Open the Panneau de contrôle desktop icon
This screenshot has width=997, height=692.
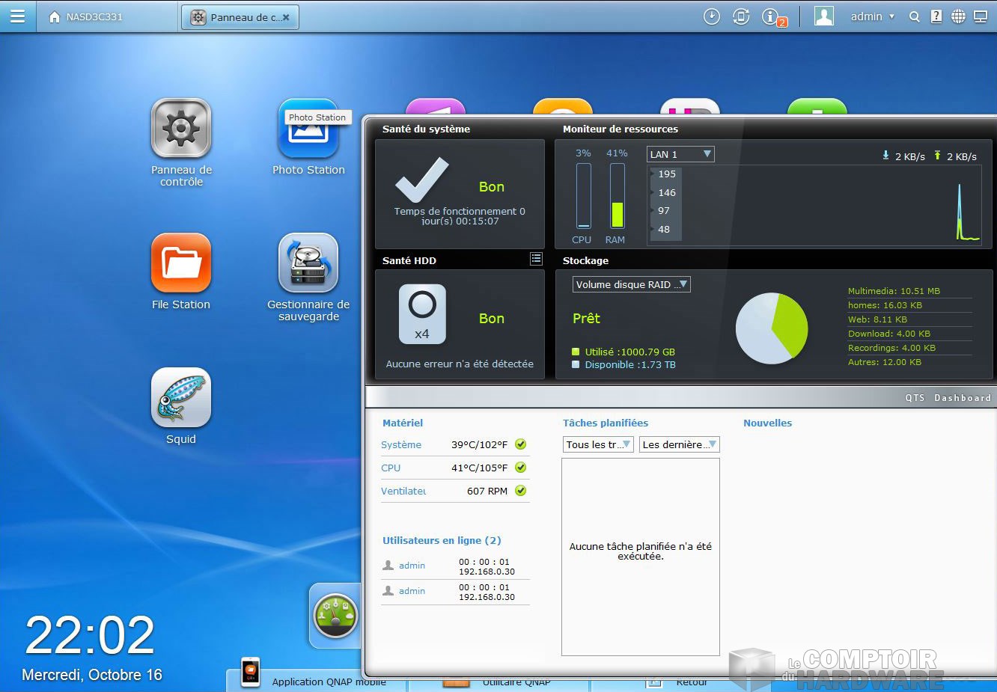tap(181, 129)
